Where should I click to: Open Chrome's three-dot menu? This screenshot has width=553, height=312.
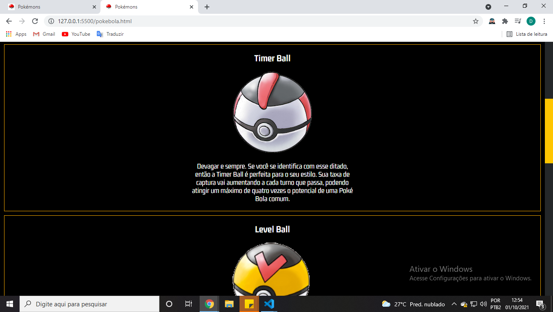(544, 21)
